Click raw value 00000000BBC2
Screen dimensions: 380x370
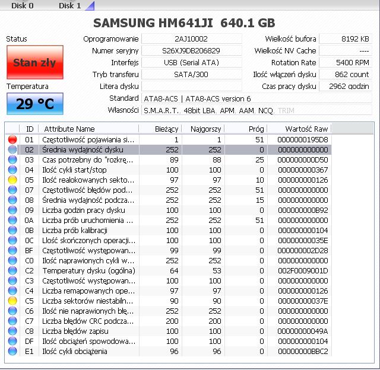tap(303, 351)
